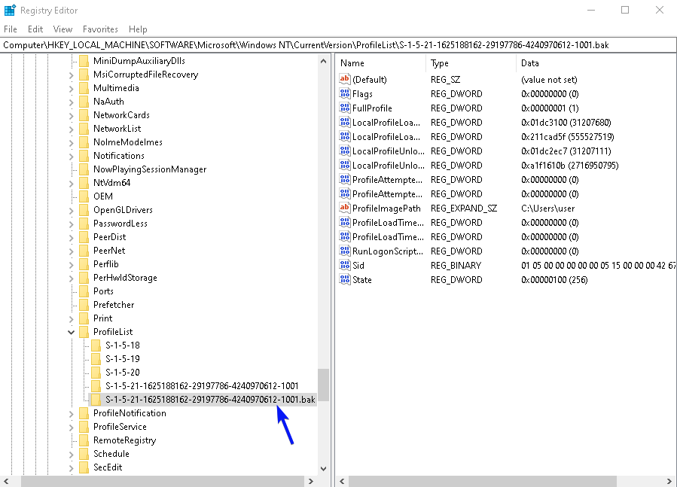
Task: Click the ProfileImagePath string value icon
Action: (345, 208)
